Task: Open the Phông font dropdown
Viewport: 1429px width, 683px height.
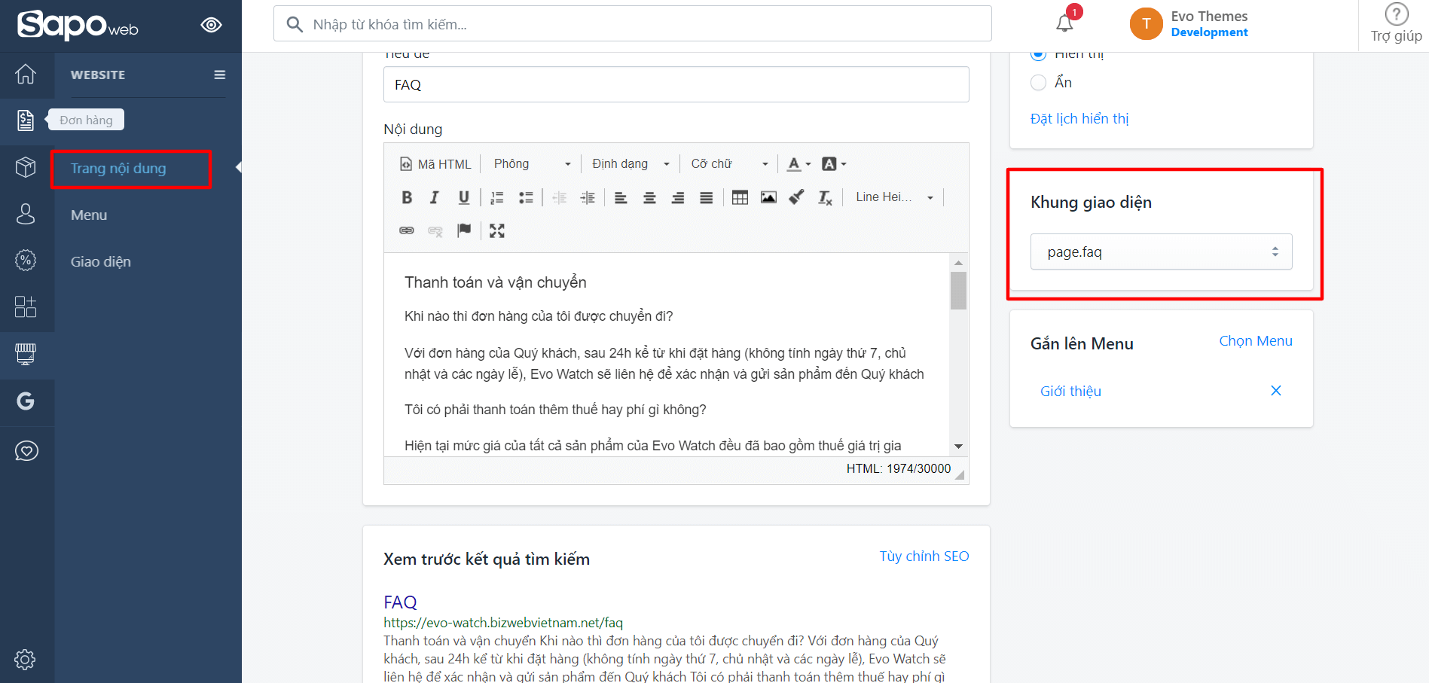Action: click(x=532, y=164)
